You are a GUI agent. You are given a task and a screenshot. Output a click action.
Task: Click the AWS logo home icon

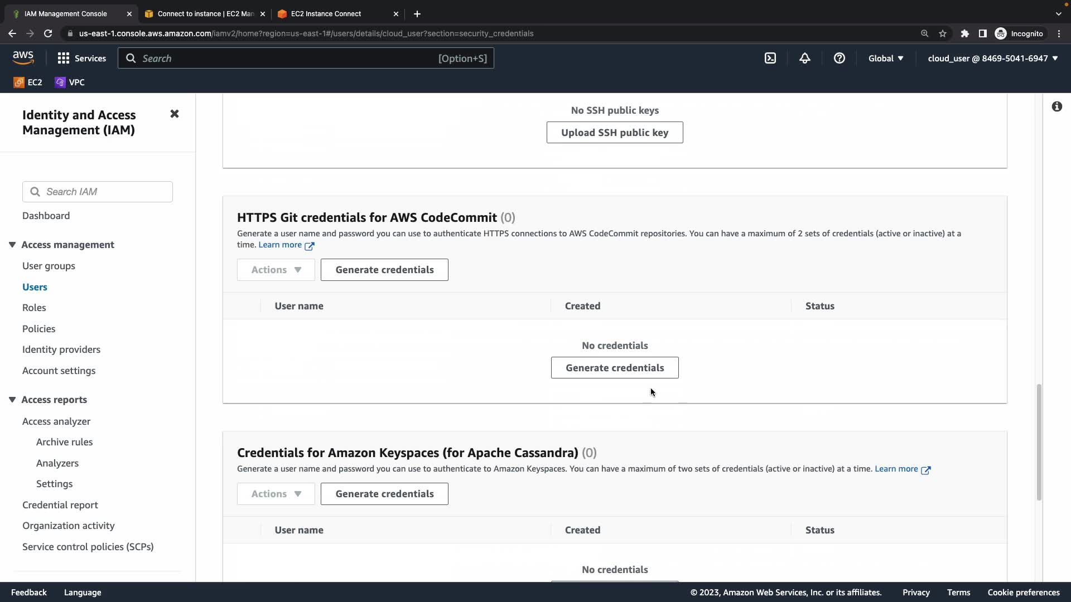[23, 58]
